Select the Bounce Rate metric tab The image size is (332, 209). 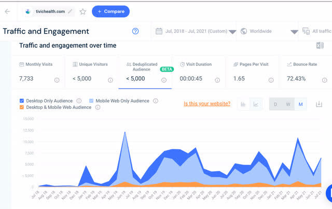coord(306,72)
